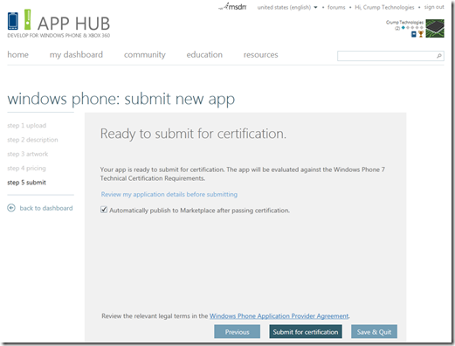
Task: Uncheck automatically publish to Marketplace checkbox
Action: (x=104, y=210)
